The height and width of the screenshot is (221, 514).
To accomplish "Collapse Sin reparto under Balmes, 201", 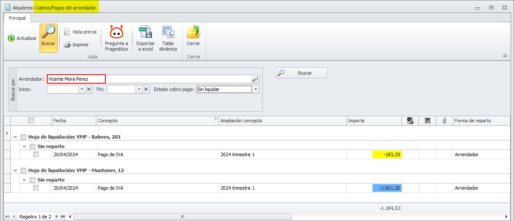I will (x=24, y=146).
